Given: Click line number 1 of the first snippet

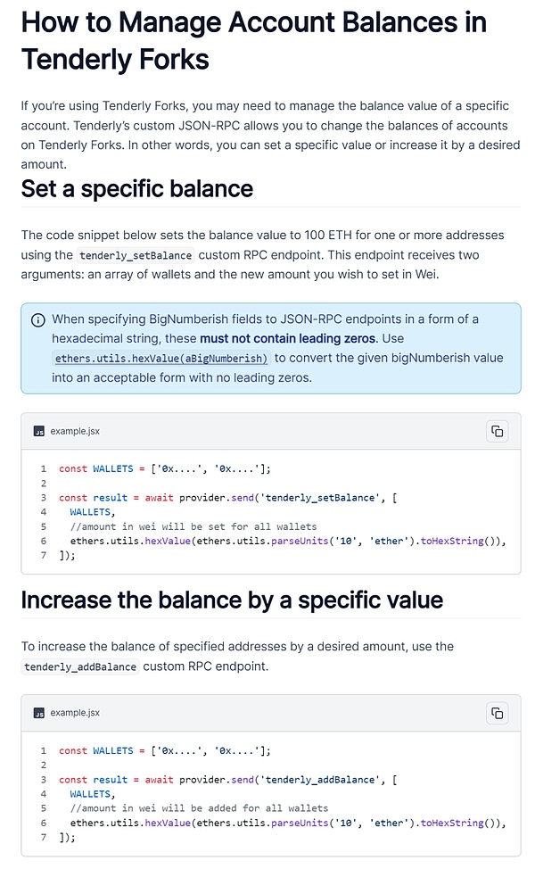Looking at the screenshot, I should click(x=43, y=468).
